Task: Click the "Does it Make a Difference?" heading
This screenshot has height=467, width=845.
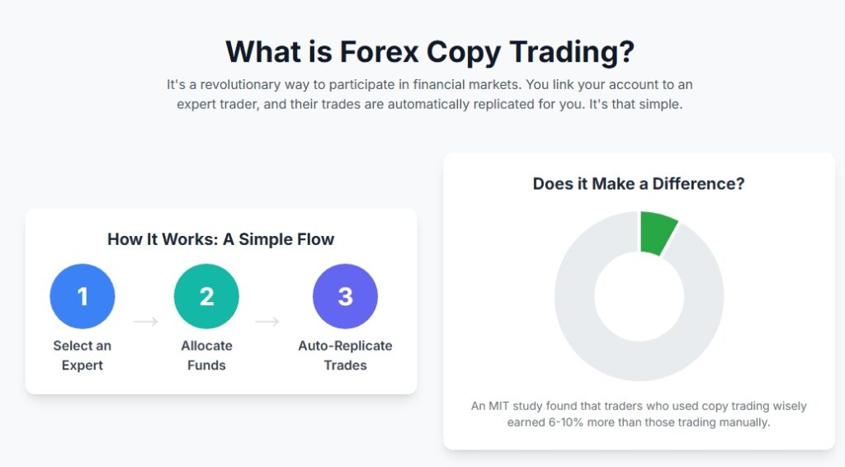Action: [639, 184]
